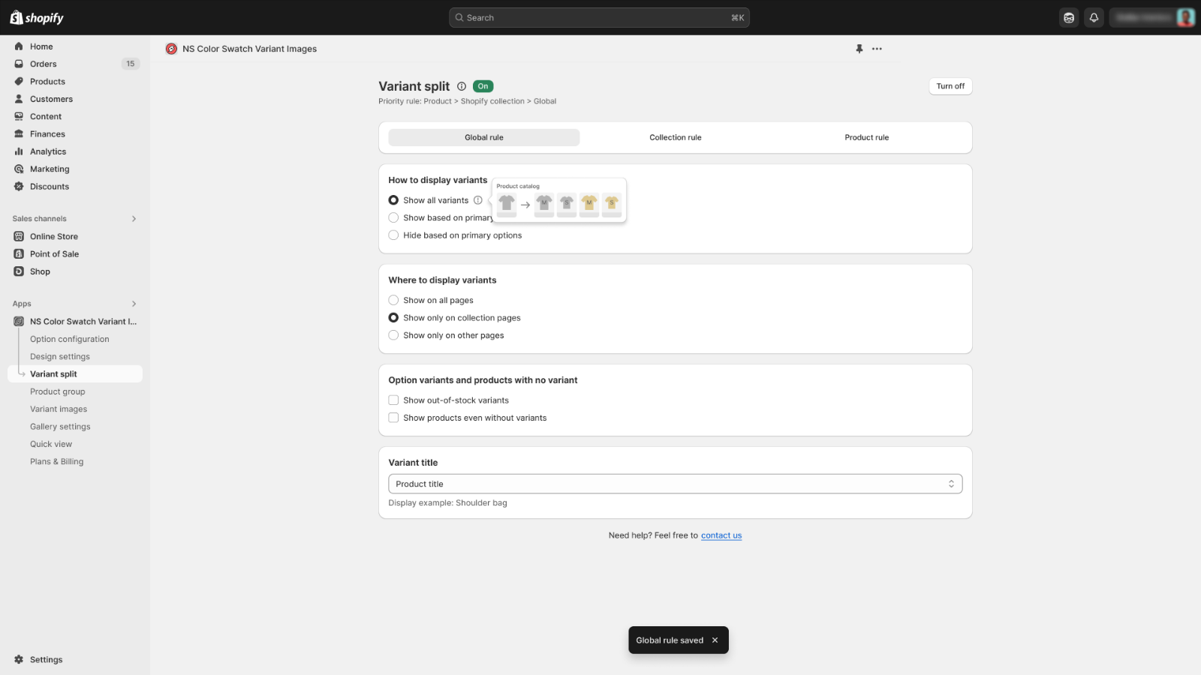Click the Display example: Shoulder bag text
This screenshot has width=1201, height=675.
click(447, 503)
